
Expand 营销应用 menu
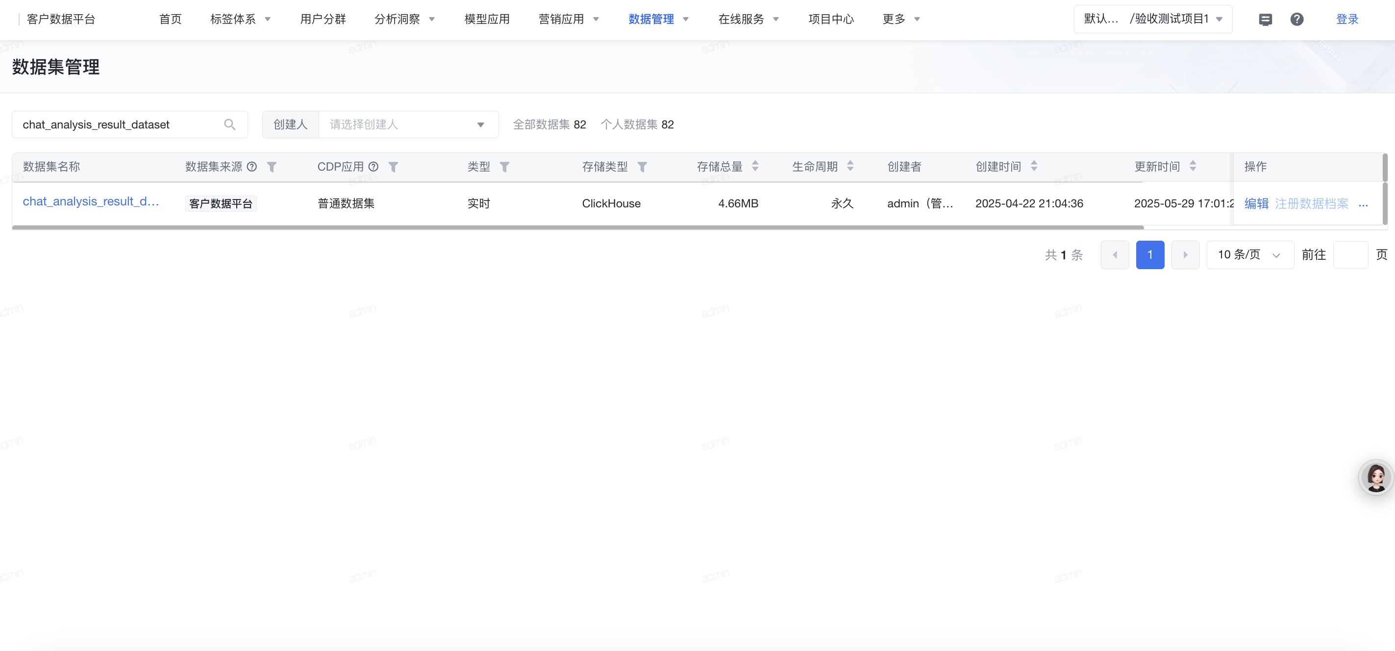(569, 19)
